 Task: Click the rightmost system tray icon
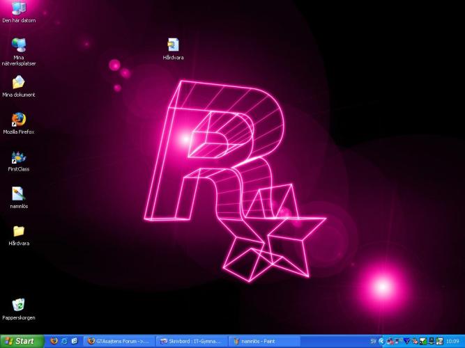[440, 341]
